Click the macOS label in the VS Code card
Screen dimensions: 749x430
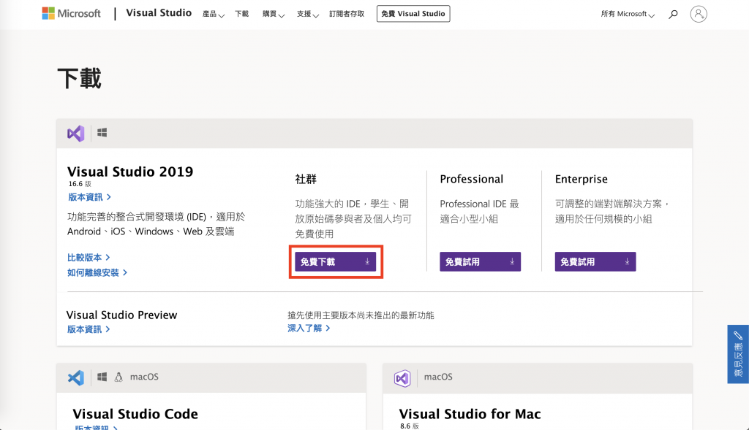tap(144, 377)
